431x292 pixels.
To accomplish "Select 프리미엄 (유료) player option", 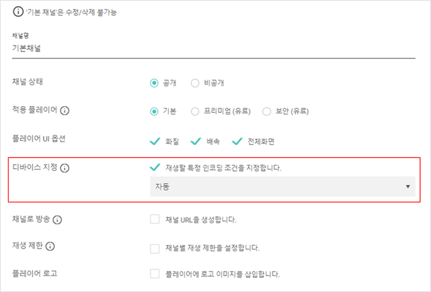I will pos(195,112).
